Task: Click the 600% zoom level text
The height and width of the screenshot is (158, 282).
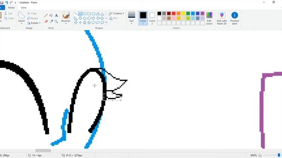Action: point(254,155)
